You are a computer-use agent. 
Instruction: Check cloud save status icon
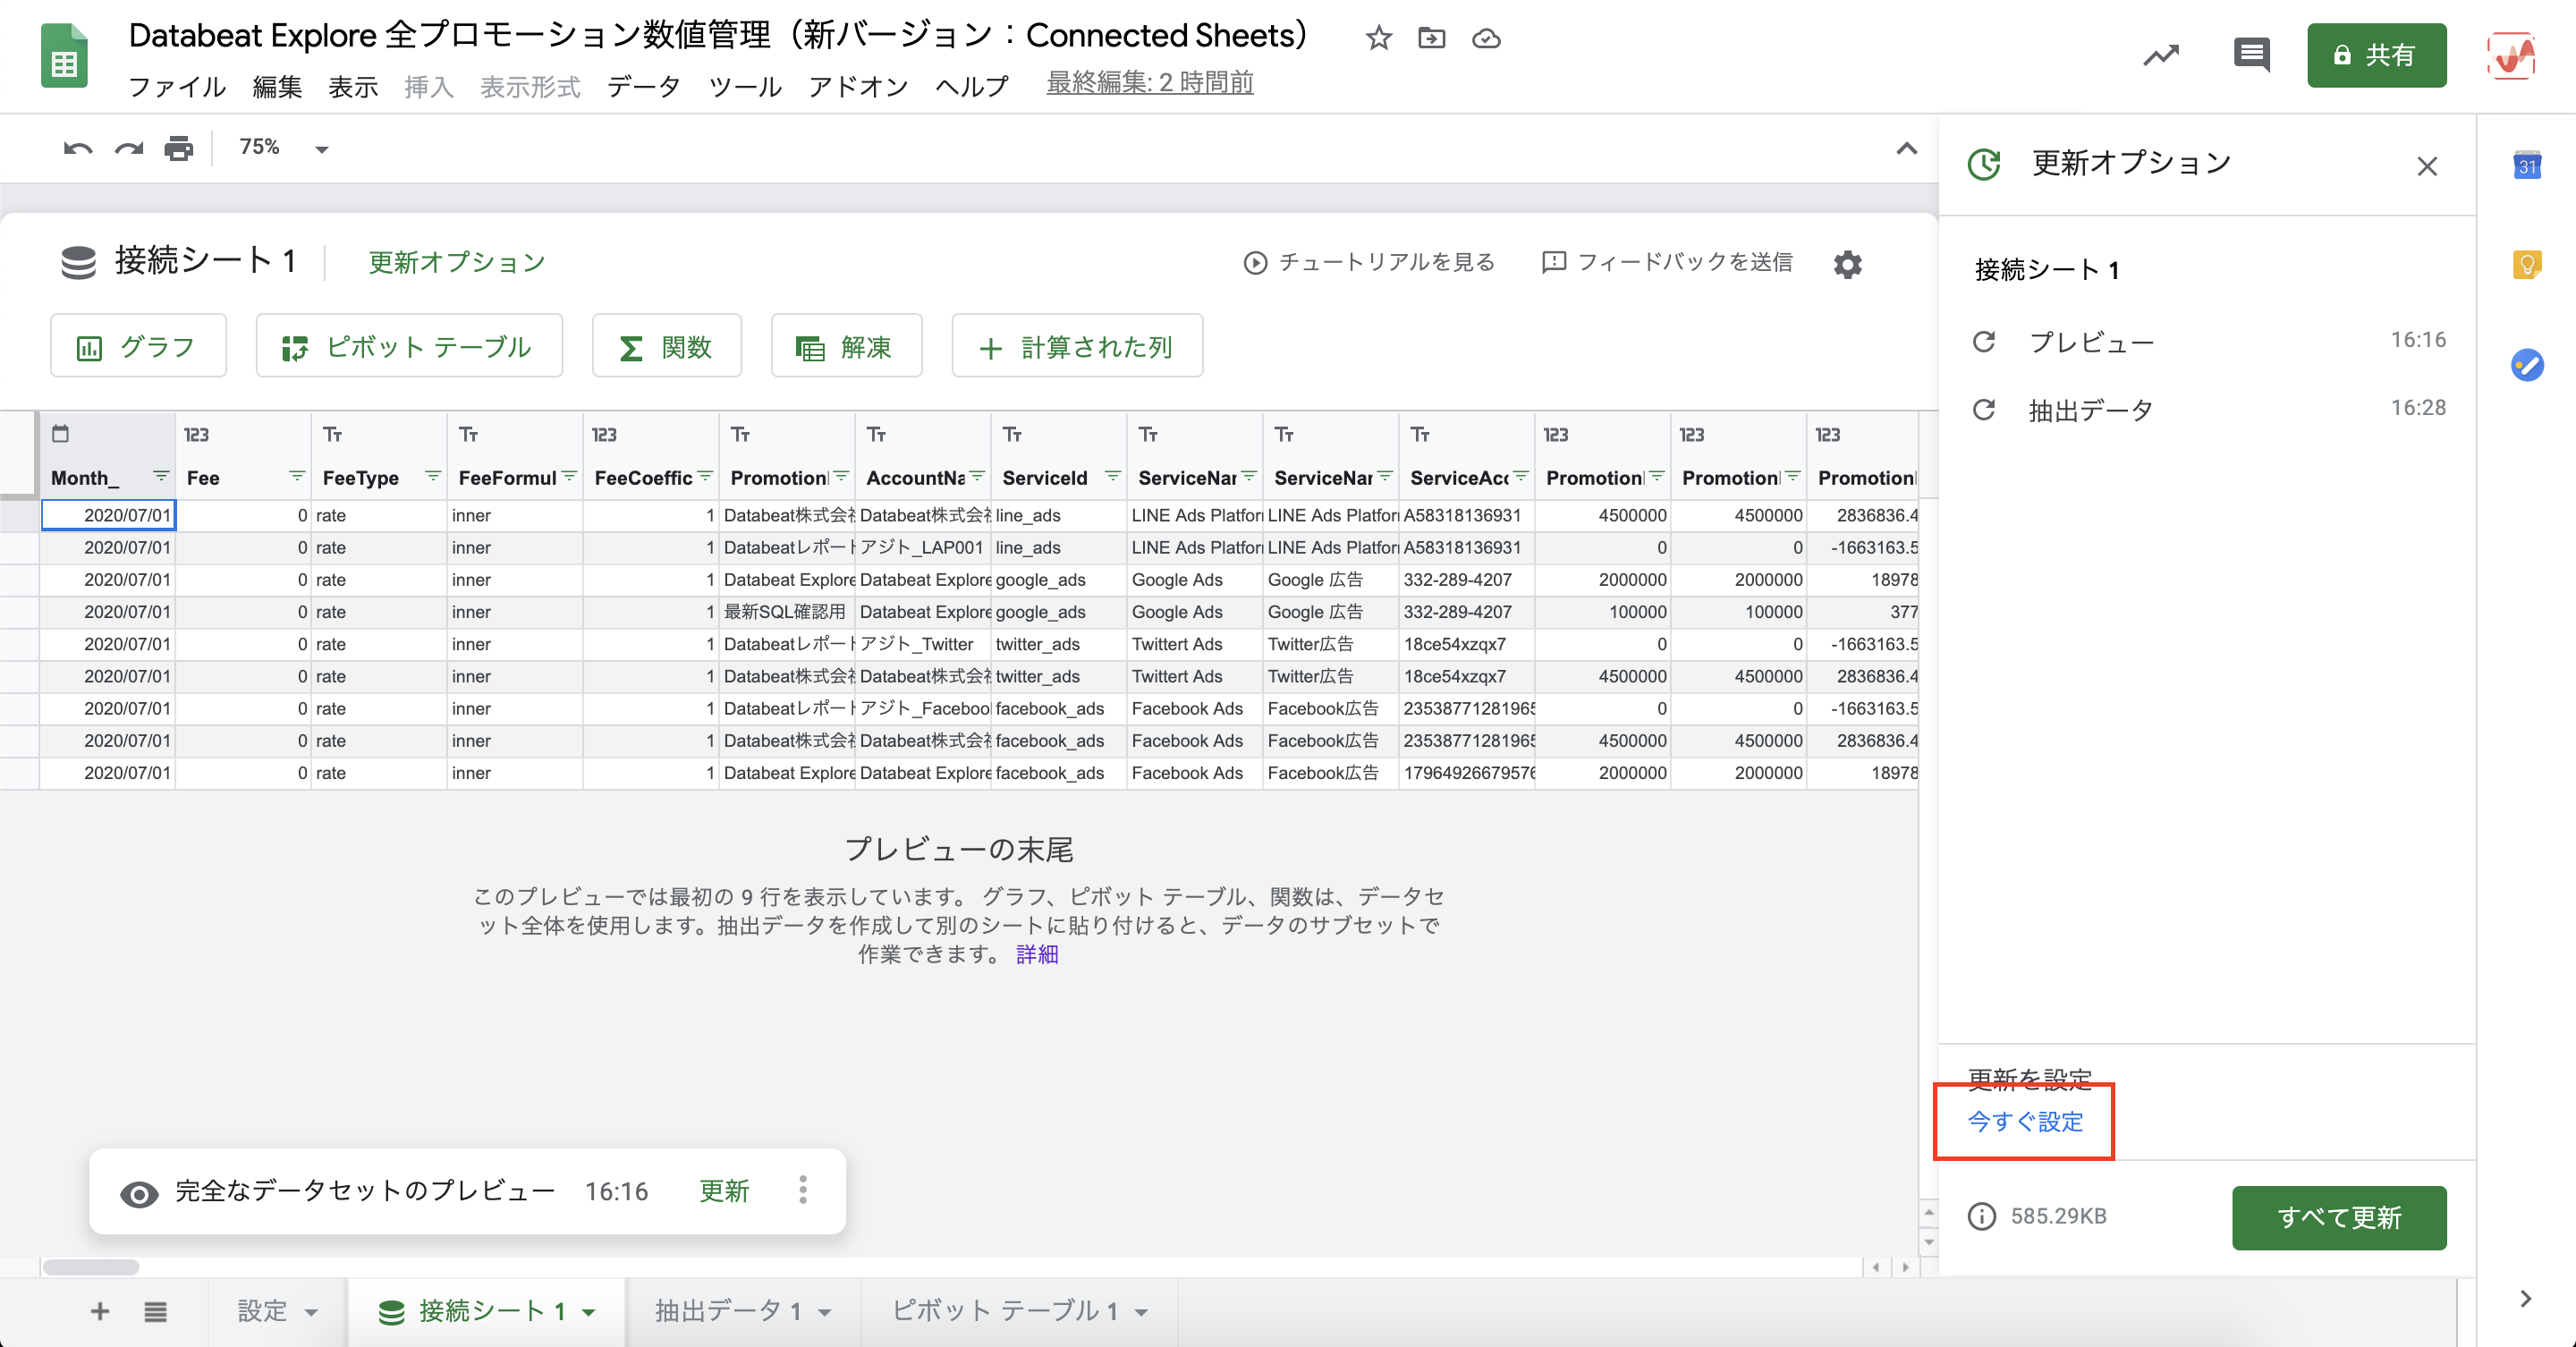click(1486, 38)
